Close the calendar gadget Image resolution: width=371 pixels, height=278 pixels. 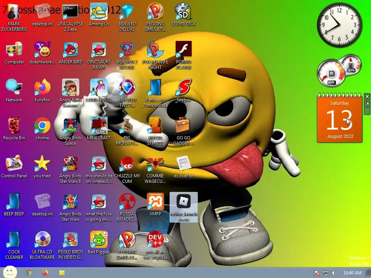click(x=367, y=96)
